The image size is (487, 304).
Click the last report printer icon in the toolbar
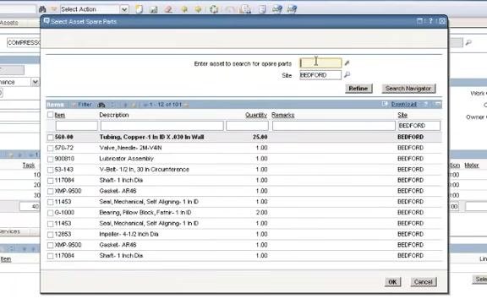292,9
